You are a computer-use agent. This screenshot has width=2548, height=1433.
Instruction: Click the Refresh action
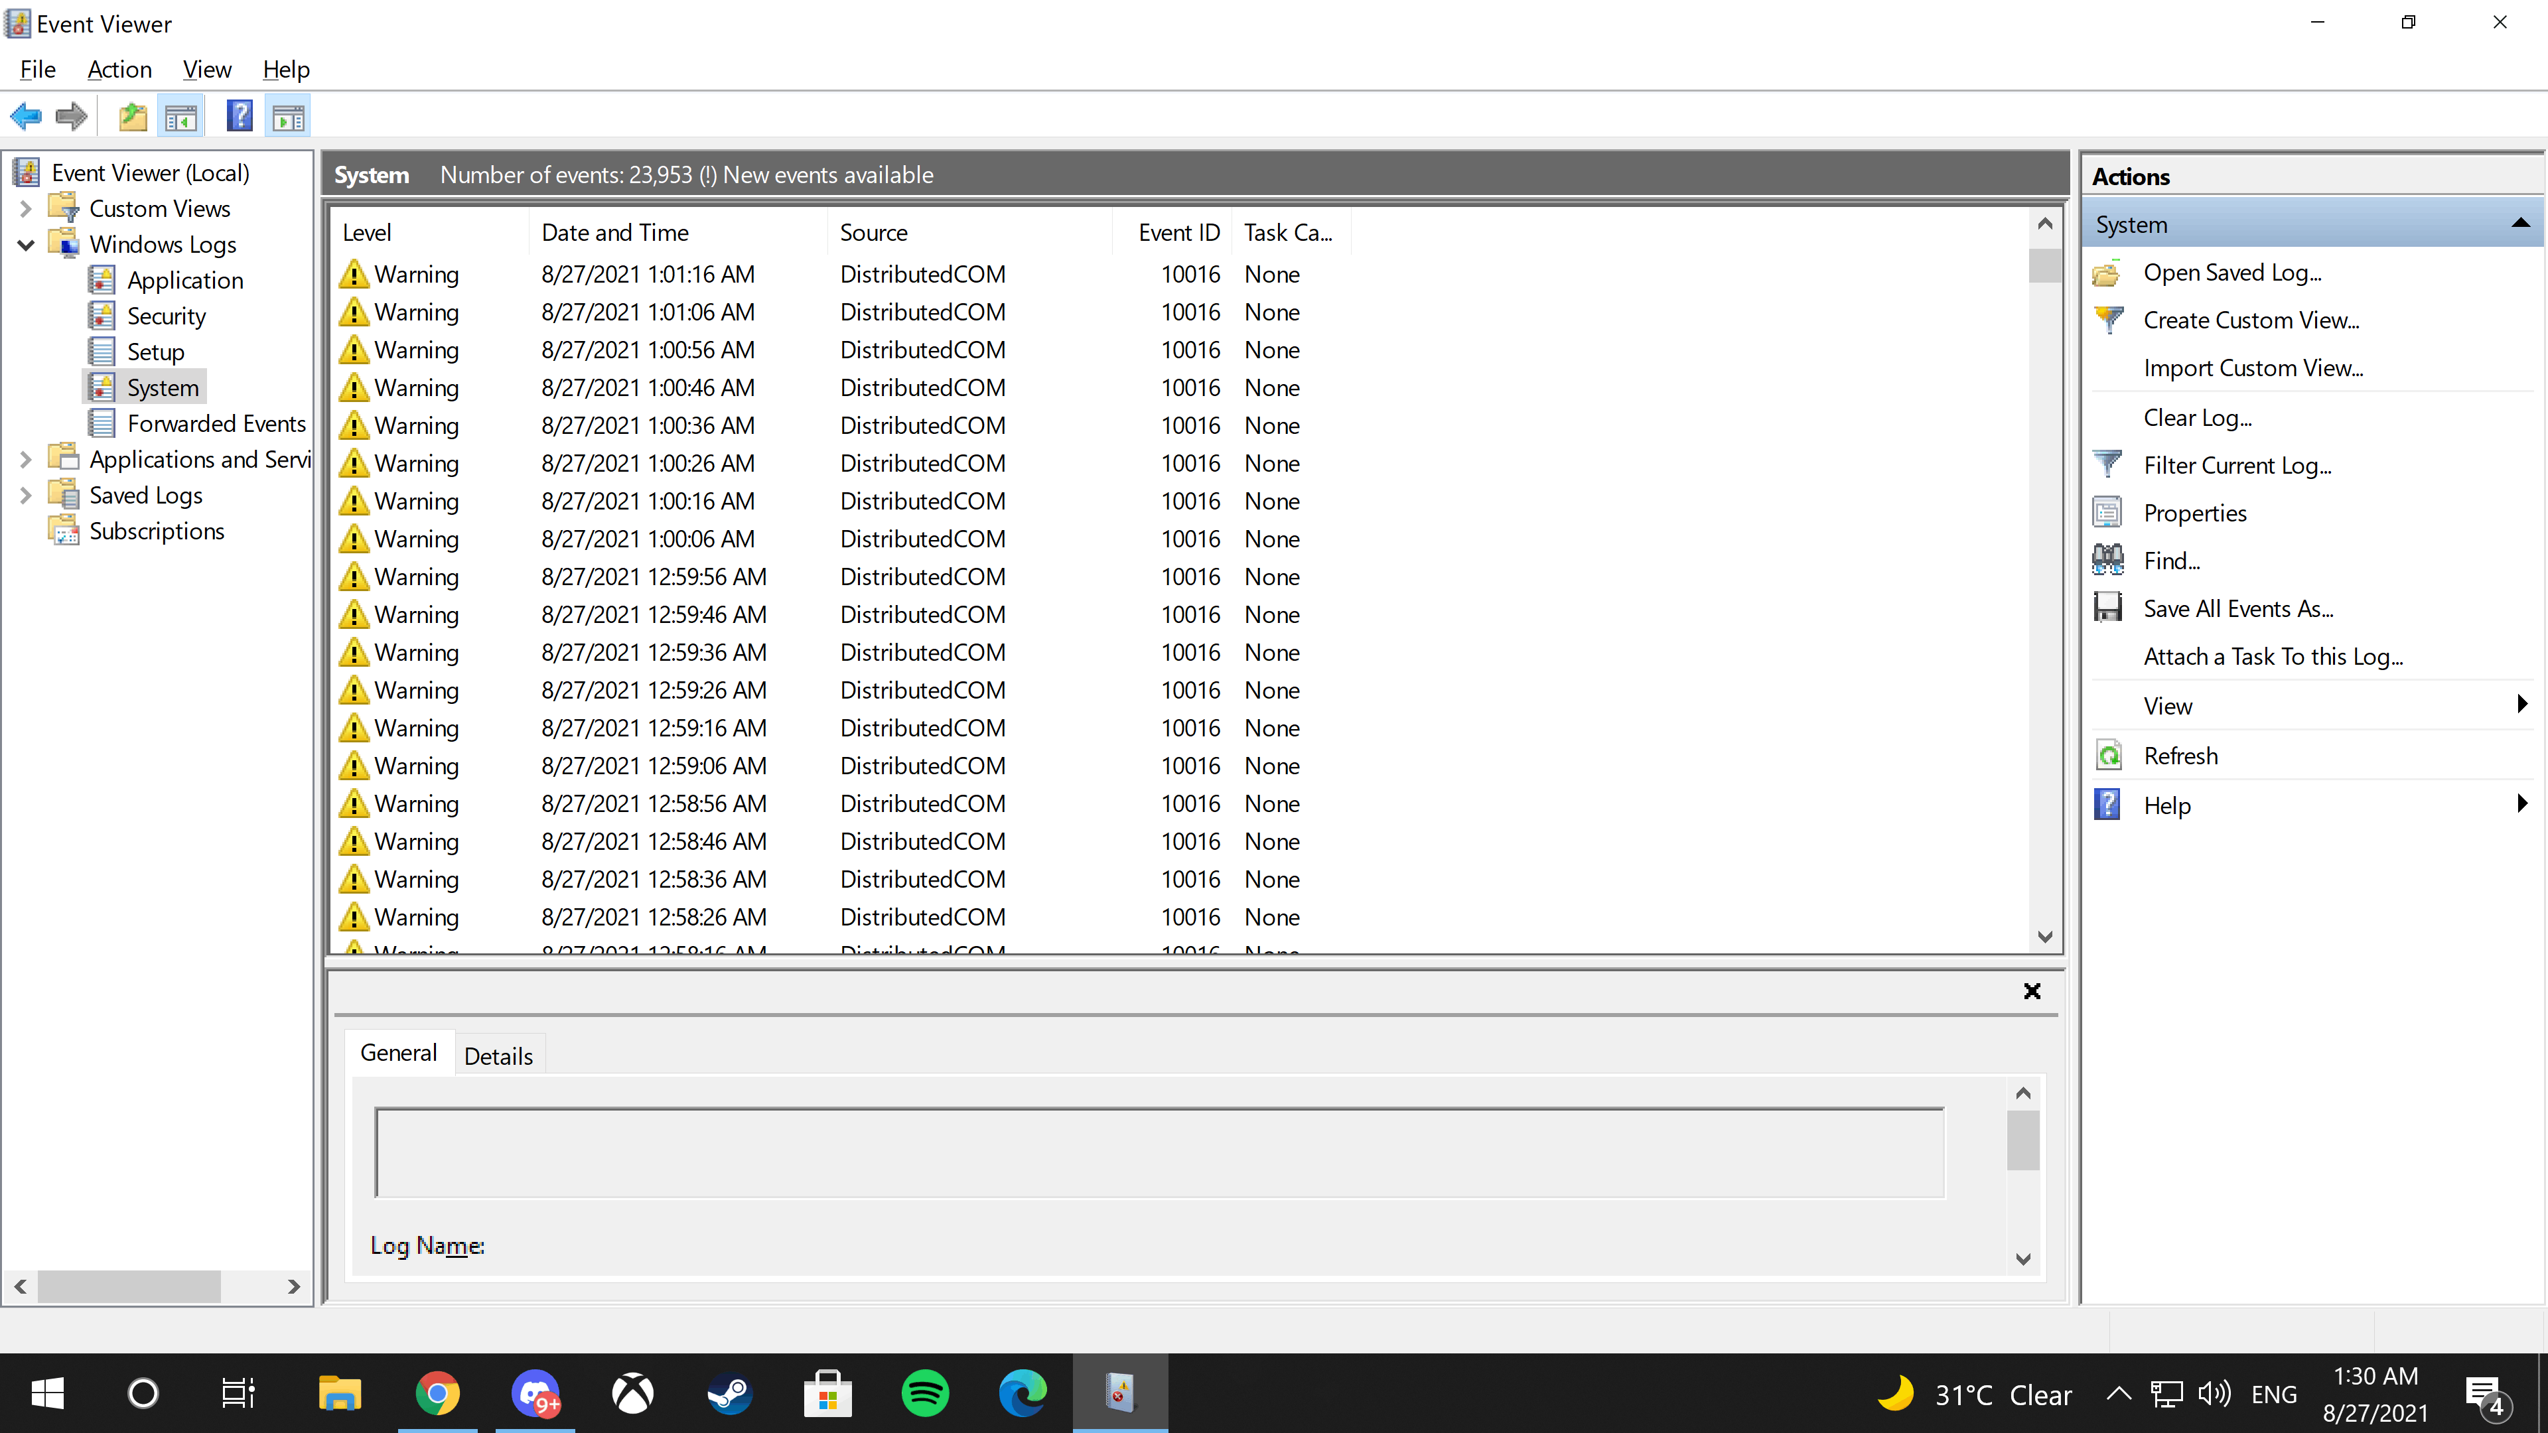pyautogui.click(x=2180, y=756)
